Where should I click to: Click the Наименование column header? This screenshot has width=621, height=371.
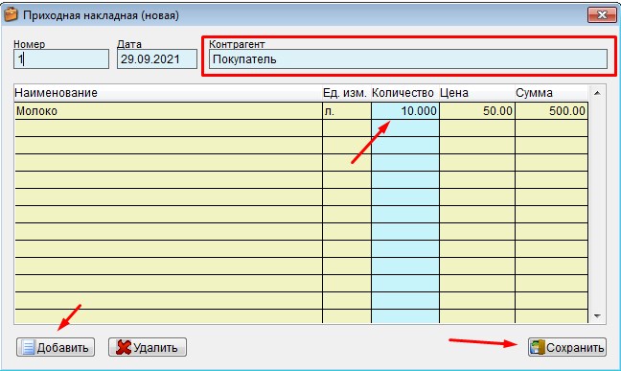tap(169, 93)
